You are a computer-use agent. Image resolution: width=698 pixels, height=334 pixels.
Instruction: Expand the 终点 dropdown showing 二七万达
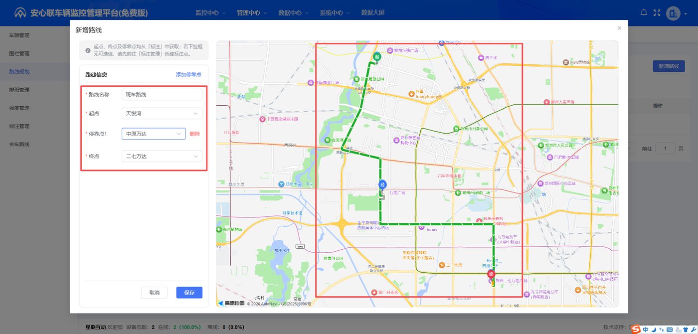(x=162, y=157)
